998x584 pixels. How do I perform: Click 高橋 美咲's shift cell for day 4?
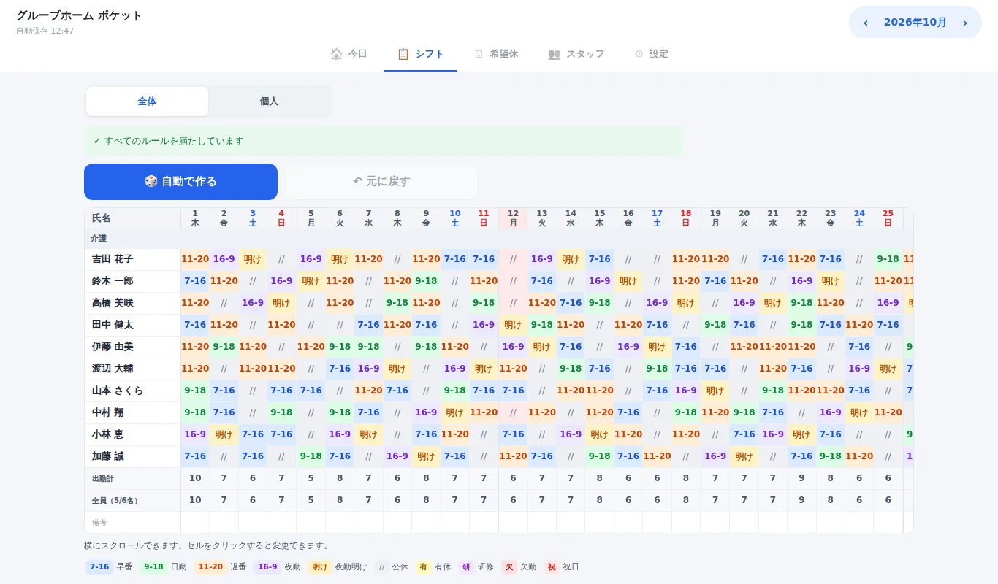[x=281, y=303]
